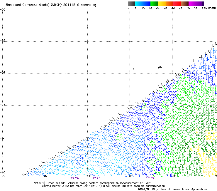This screenshot has width=217, height=191.
Task: Select the date '20141210' in the title
Action: pos(71,5)
